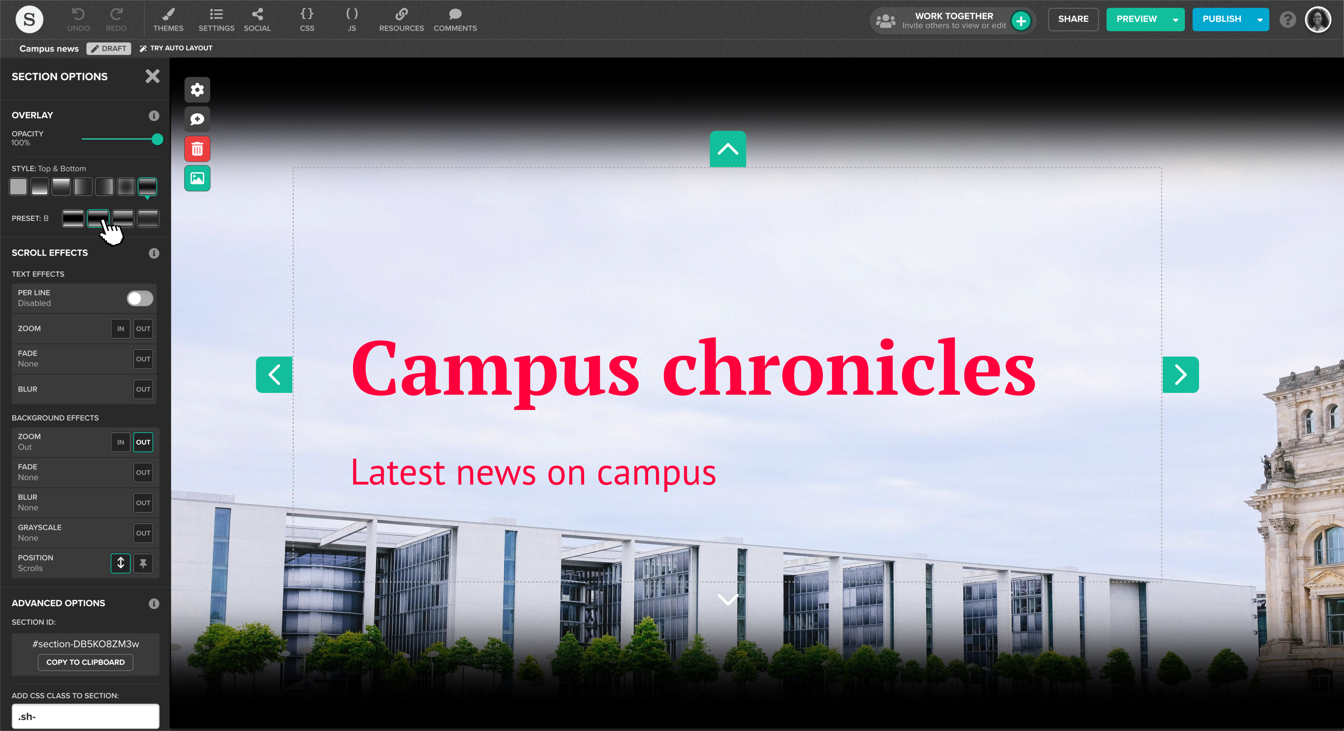Image resolution: width=1344 pixels, height=731 pixels.
Task: Open section settings gear icon
Action: tap(197, 90)
